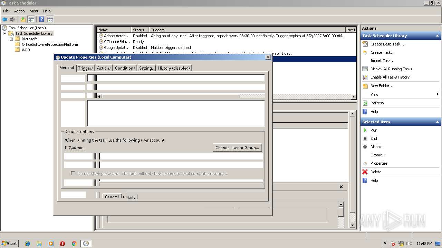Screen dimensions: 442x248
Task: Switch to the Settings tab
Action: pos(146,68)
